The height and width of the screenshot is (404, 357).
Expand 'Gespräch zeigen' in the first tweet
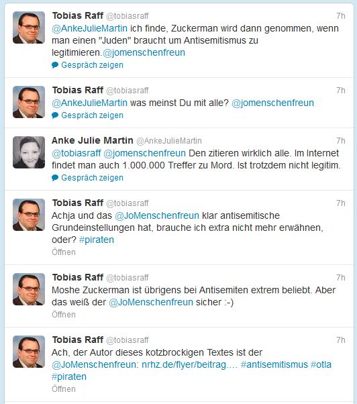coord(92,65)
